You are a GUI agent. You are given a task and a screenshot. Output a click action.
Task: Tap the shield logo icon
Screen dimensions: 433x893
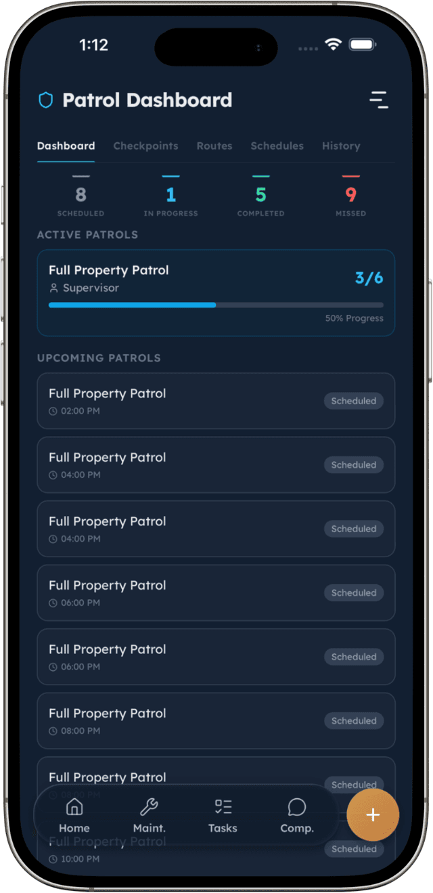click(45, 101)
